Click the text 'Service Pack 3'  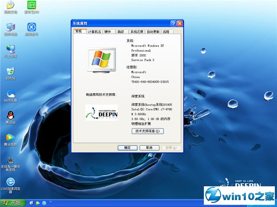143,60
